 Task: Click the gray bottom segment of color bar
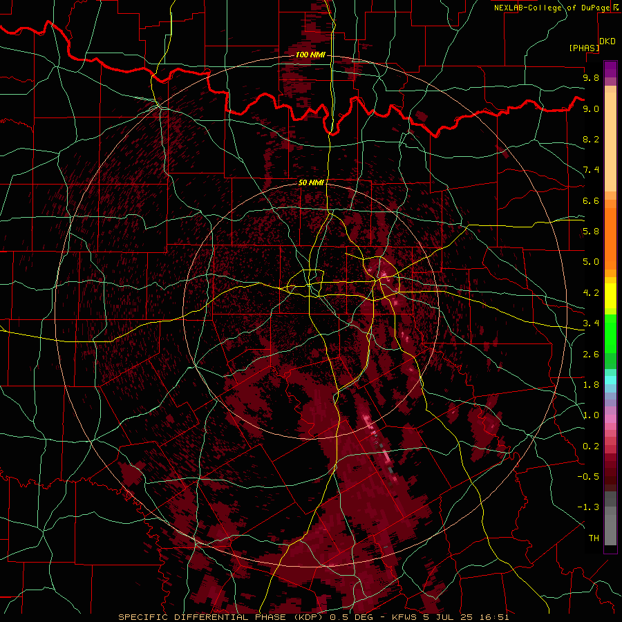[x=610, y=527]
